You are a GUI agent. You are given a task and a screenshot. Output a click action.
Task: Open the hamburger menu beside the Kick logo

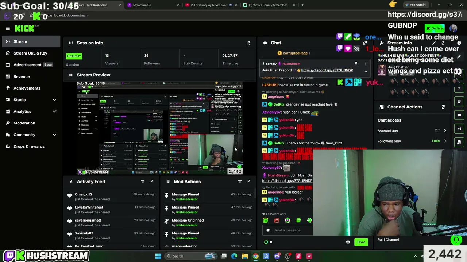click(x=8, y=28)
